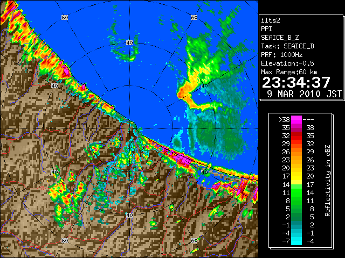
Task: Pick the bright green 11–14 dBZ swatch
Action: click(296, 192)
